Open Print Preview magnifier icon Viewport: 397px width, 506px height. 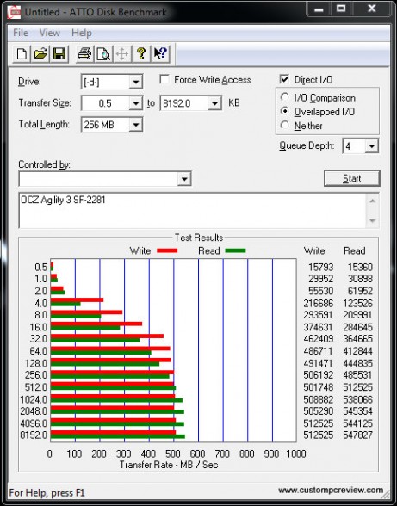tap(103, 53)
